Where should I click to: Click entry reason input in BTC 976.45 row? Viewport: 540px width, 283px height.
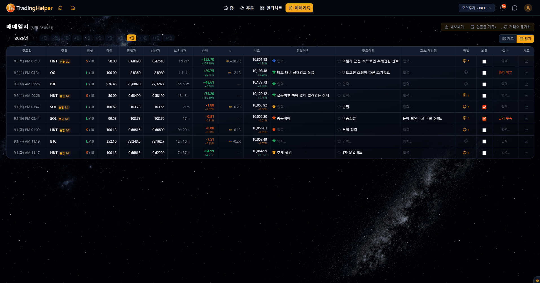(x=306, y=84)
